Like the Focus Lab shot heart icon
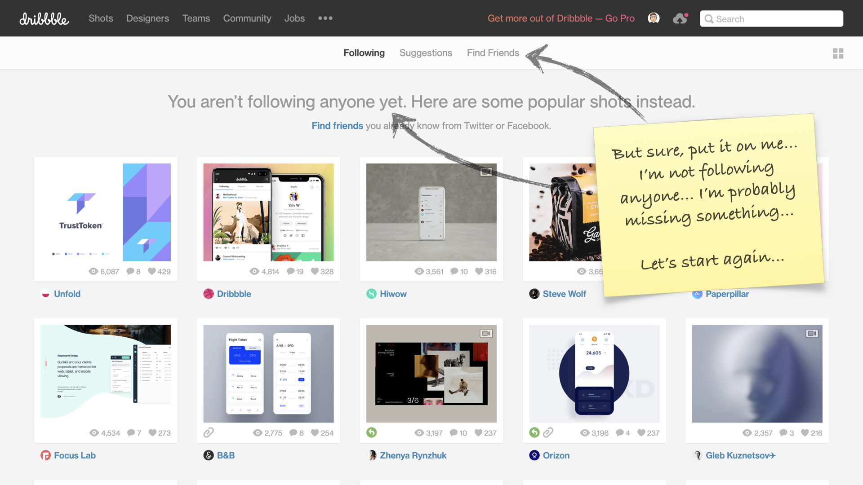The height and width of the screenshot is (485, 863). tap(152, 433)
